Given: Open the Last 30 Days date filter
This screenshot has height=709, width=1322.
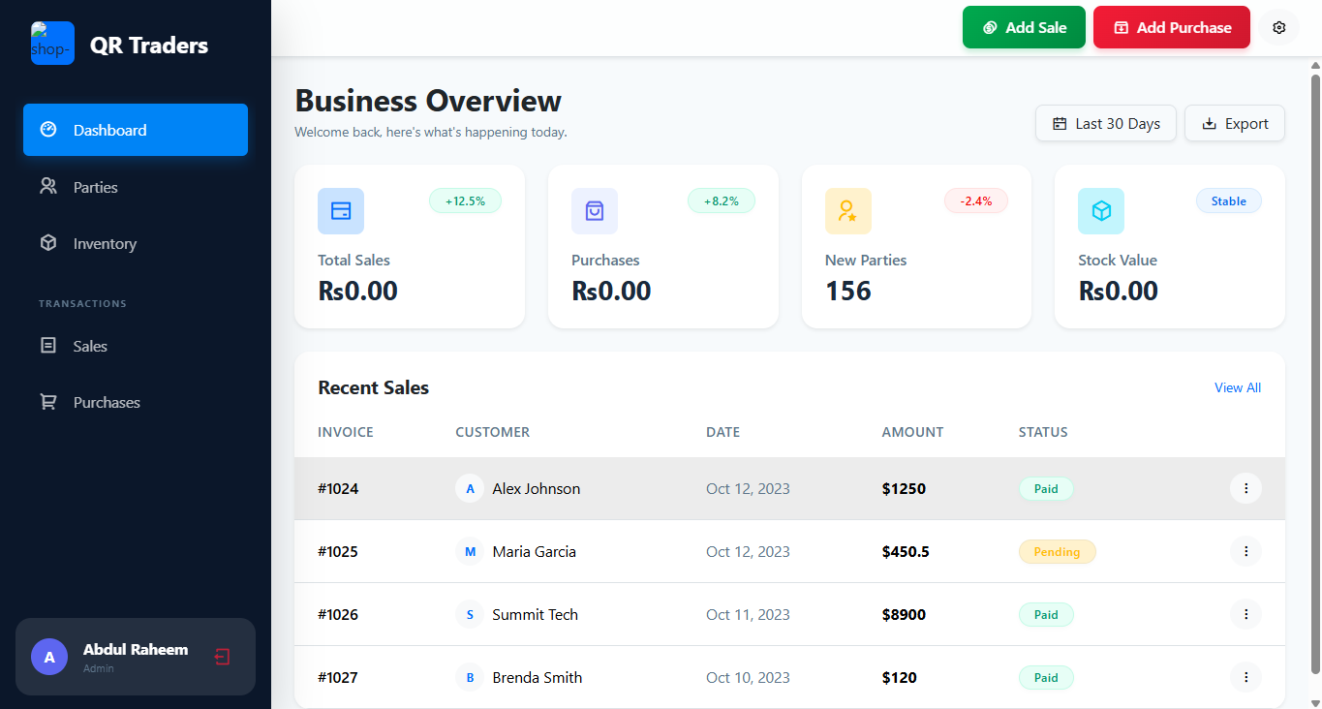Looking at the screenshot, I should (1105, 123).
